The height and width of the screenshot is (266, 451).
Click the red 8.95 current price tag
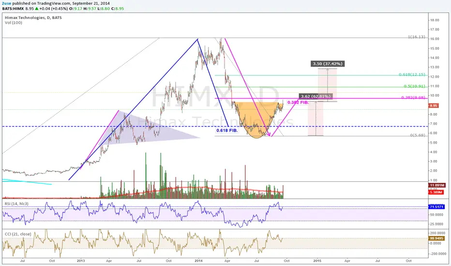click(434, 105)
